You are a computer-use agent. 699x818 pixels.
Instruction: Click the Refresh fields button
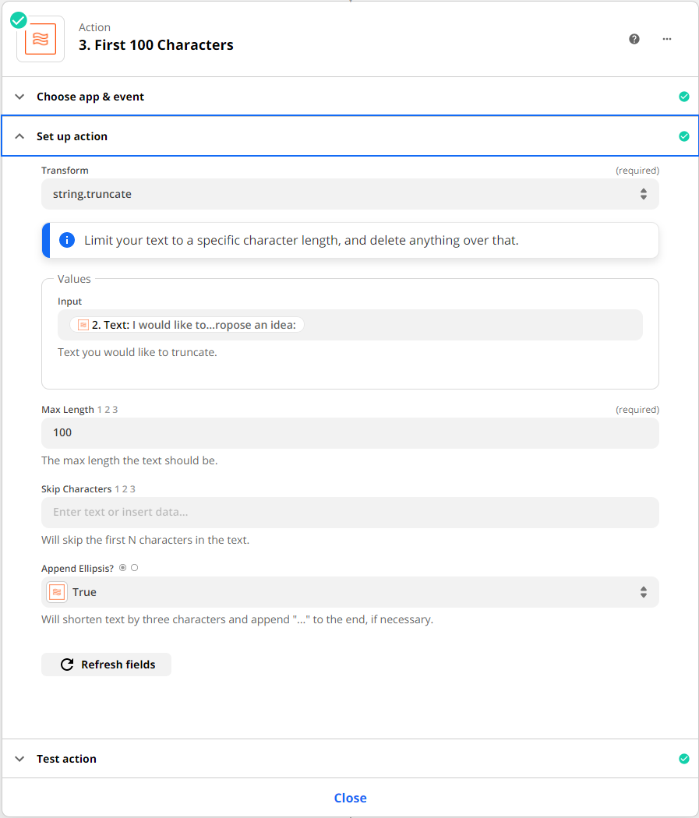107,665
